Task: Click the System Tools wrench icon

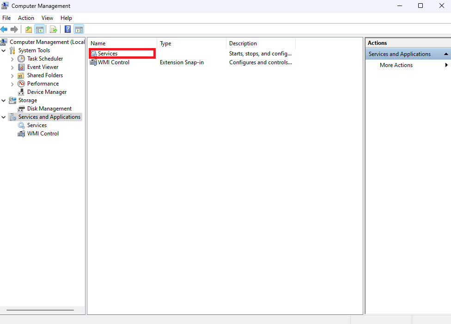Action: [12, 50]
